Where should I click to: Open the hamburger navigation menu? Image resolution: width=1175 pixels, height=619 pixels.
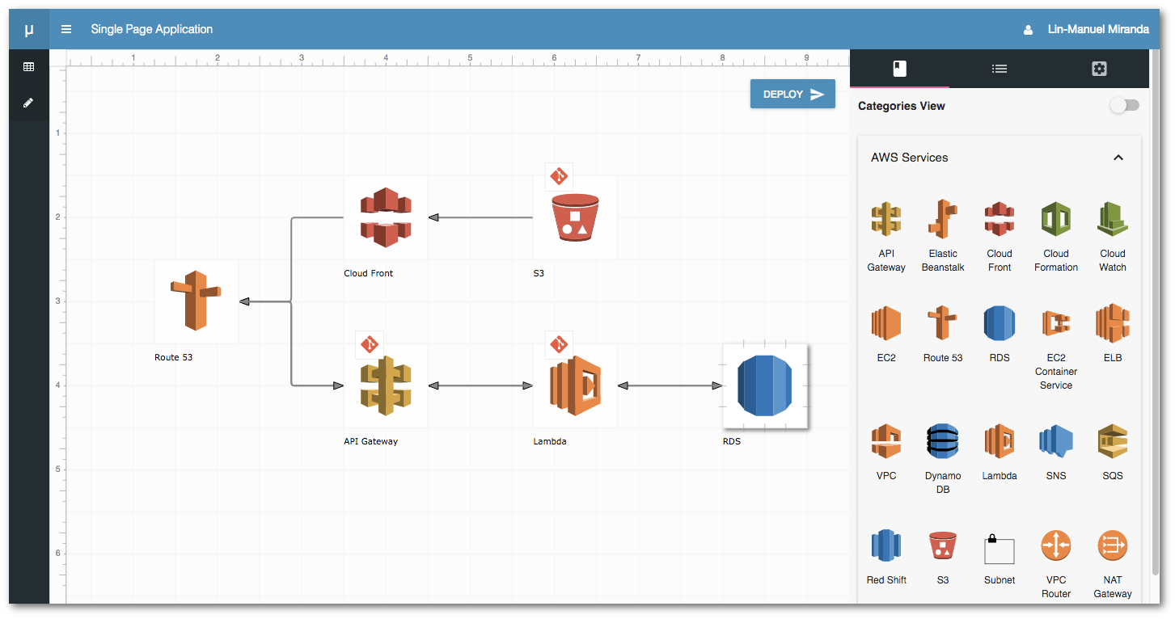[66, 29]
